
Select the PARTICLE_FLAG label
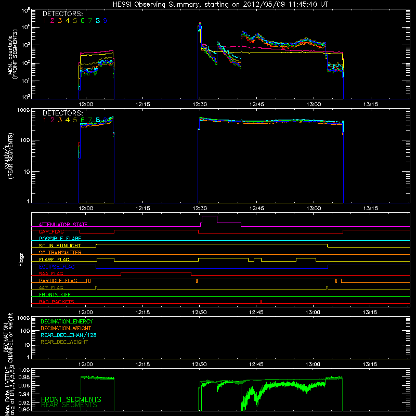point(58,280)
